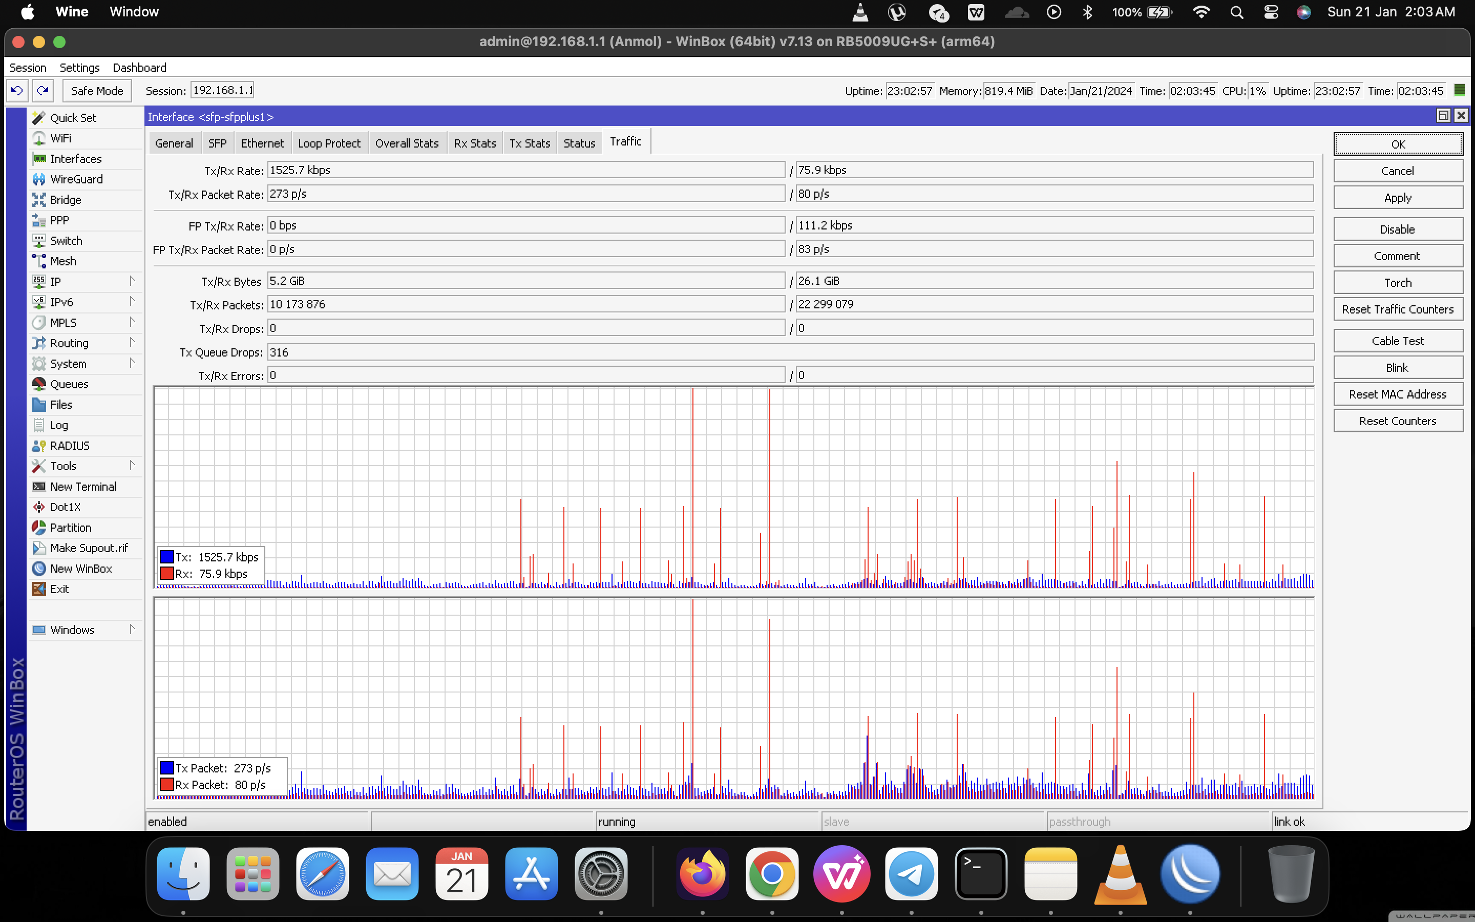Open the RADIUS sidebar icon
1475x922 pixels.
coord(39,446)
